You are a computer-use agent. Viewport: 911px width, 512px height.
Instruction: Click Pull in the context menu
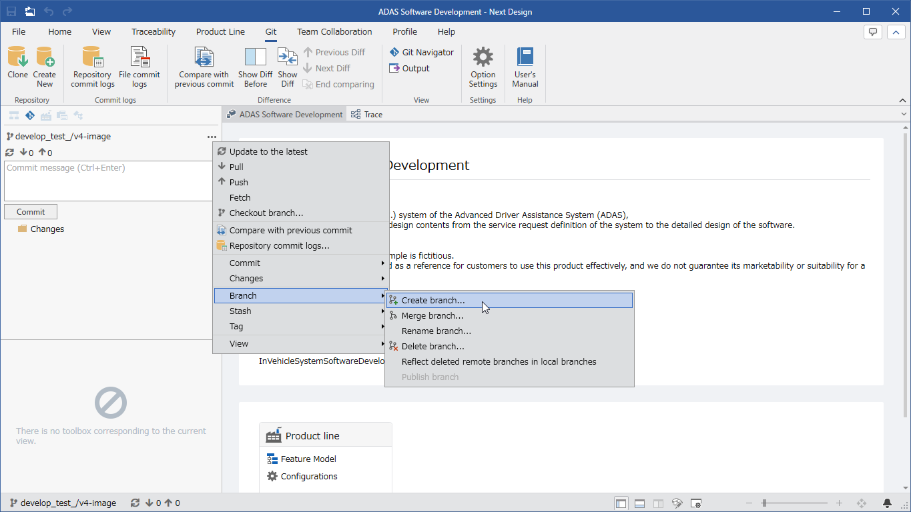point(301,167)
